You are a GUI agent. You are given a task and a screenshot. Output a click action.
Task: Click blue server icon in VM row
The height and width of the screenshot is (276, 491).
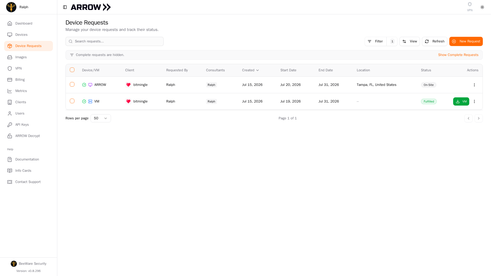pyautogui.click(x=90, y=101)
